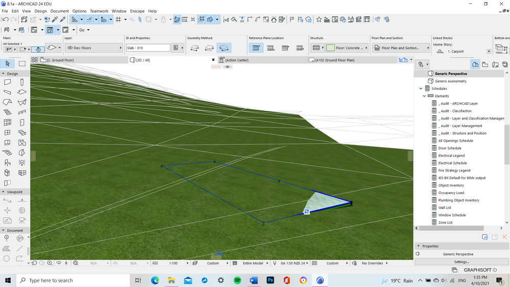Click the Favorites star icon
Screen dimensions: 510x287
pyautogui.click(x=319, y=20)
